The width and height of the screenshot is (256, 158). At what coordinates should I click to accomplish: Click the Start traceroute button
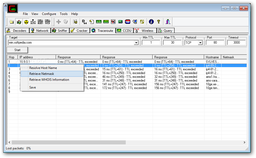click(17, 50)
